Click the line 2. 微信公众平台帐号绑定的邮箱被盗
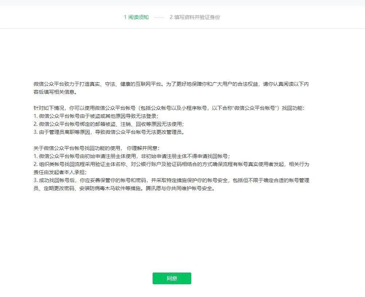Screen dimensions: 365x297 pyautogui.click(x=109, y=124)
